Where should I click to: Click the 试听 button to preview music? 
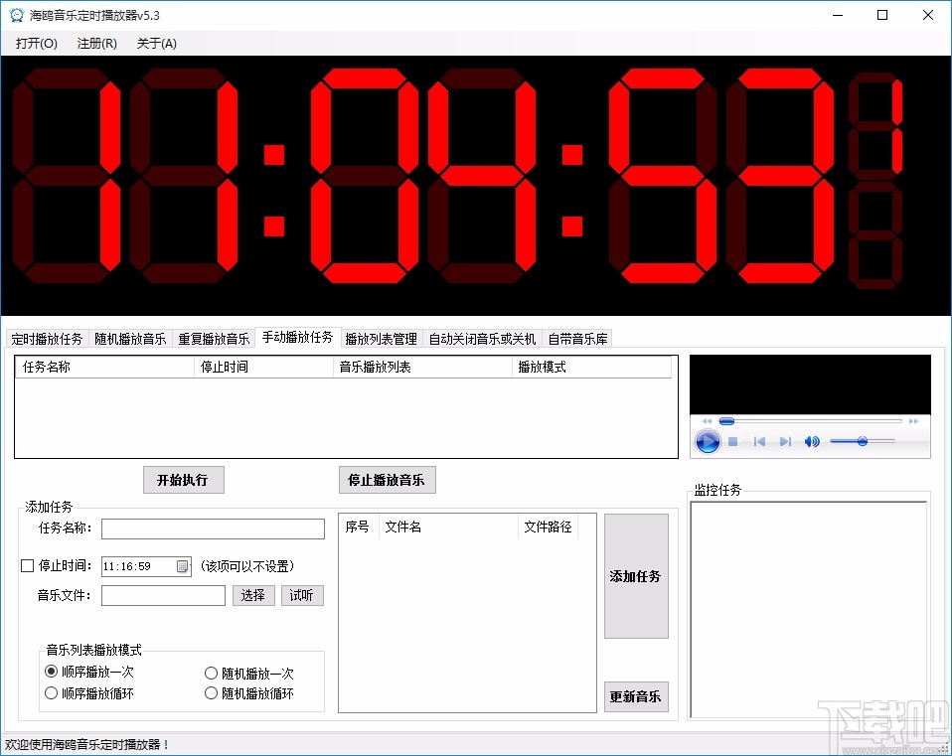[302, 595]
